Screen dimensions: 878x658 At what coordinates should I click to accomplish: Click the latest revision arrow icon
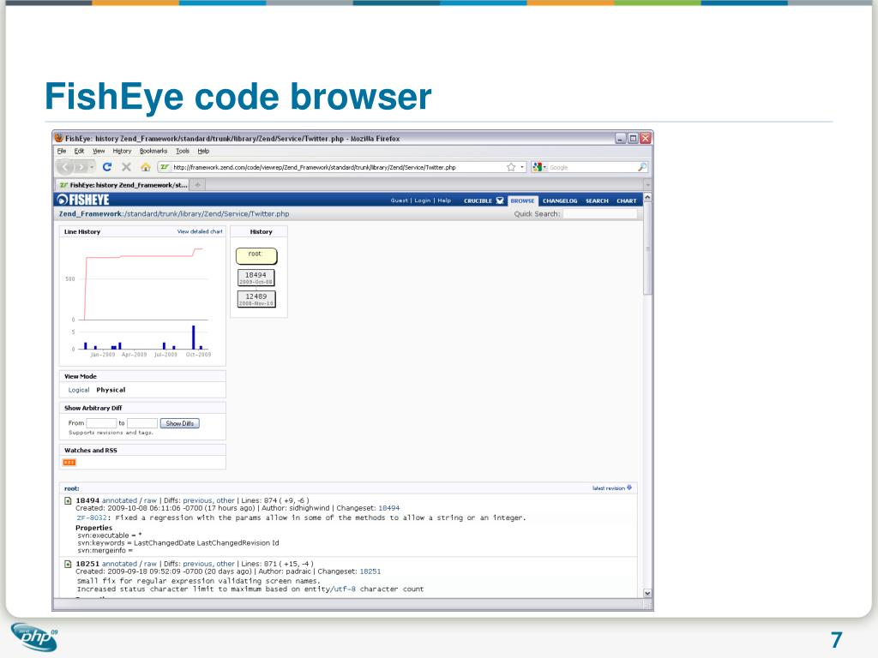coord(629,488)
